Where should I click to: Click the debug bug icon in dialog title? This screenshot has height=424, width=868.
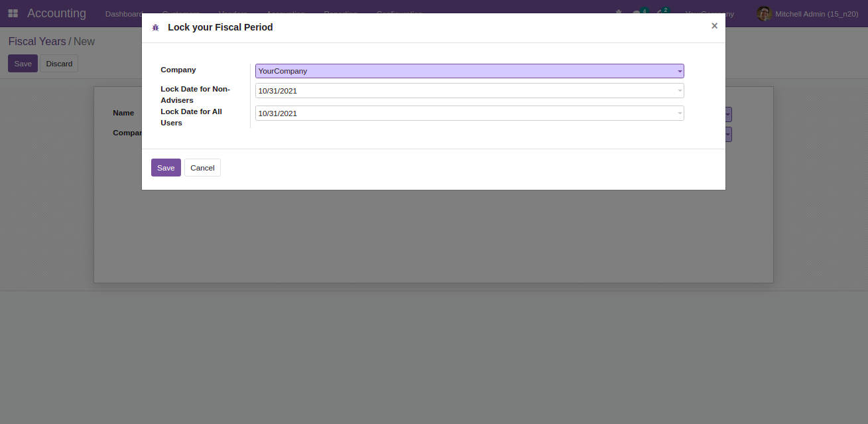coord(156,28)
